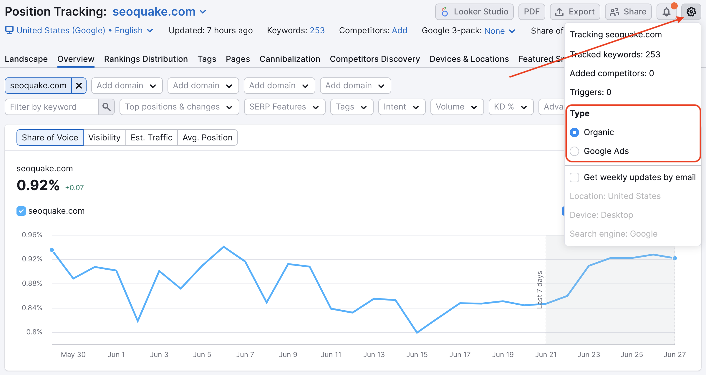Open Volume filter dropdown
This screenshot has width=706, height=375.
(457, 107)
